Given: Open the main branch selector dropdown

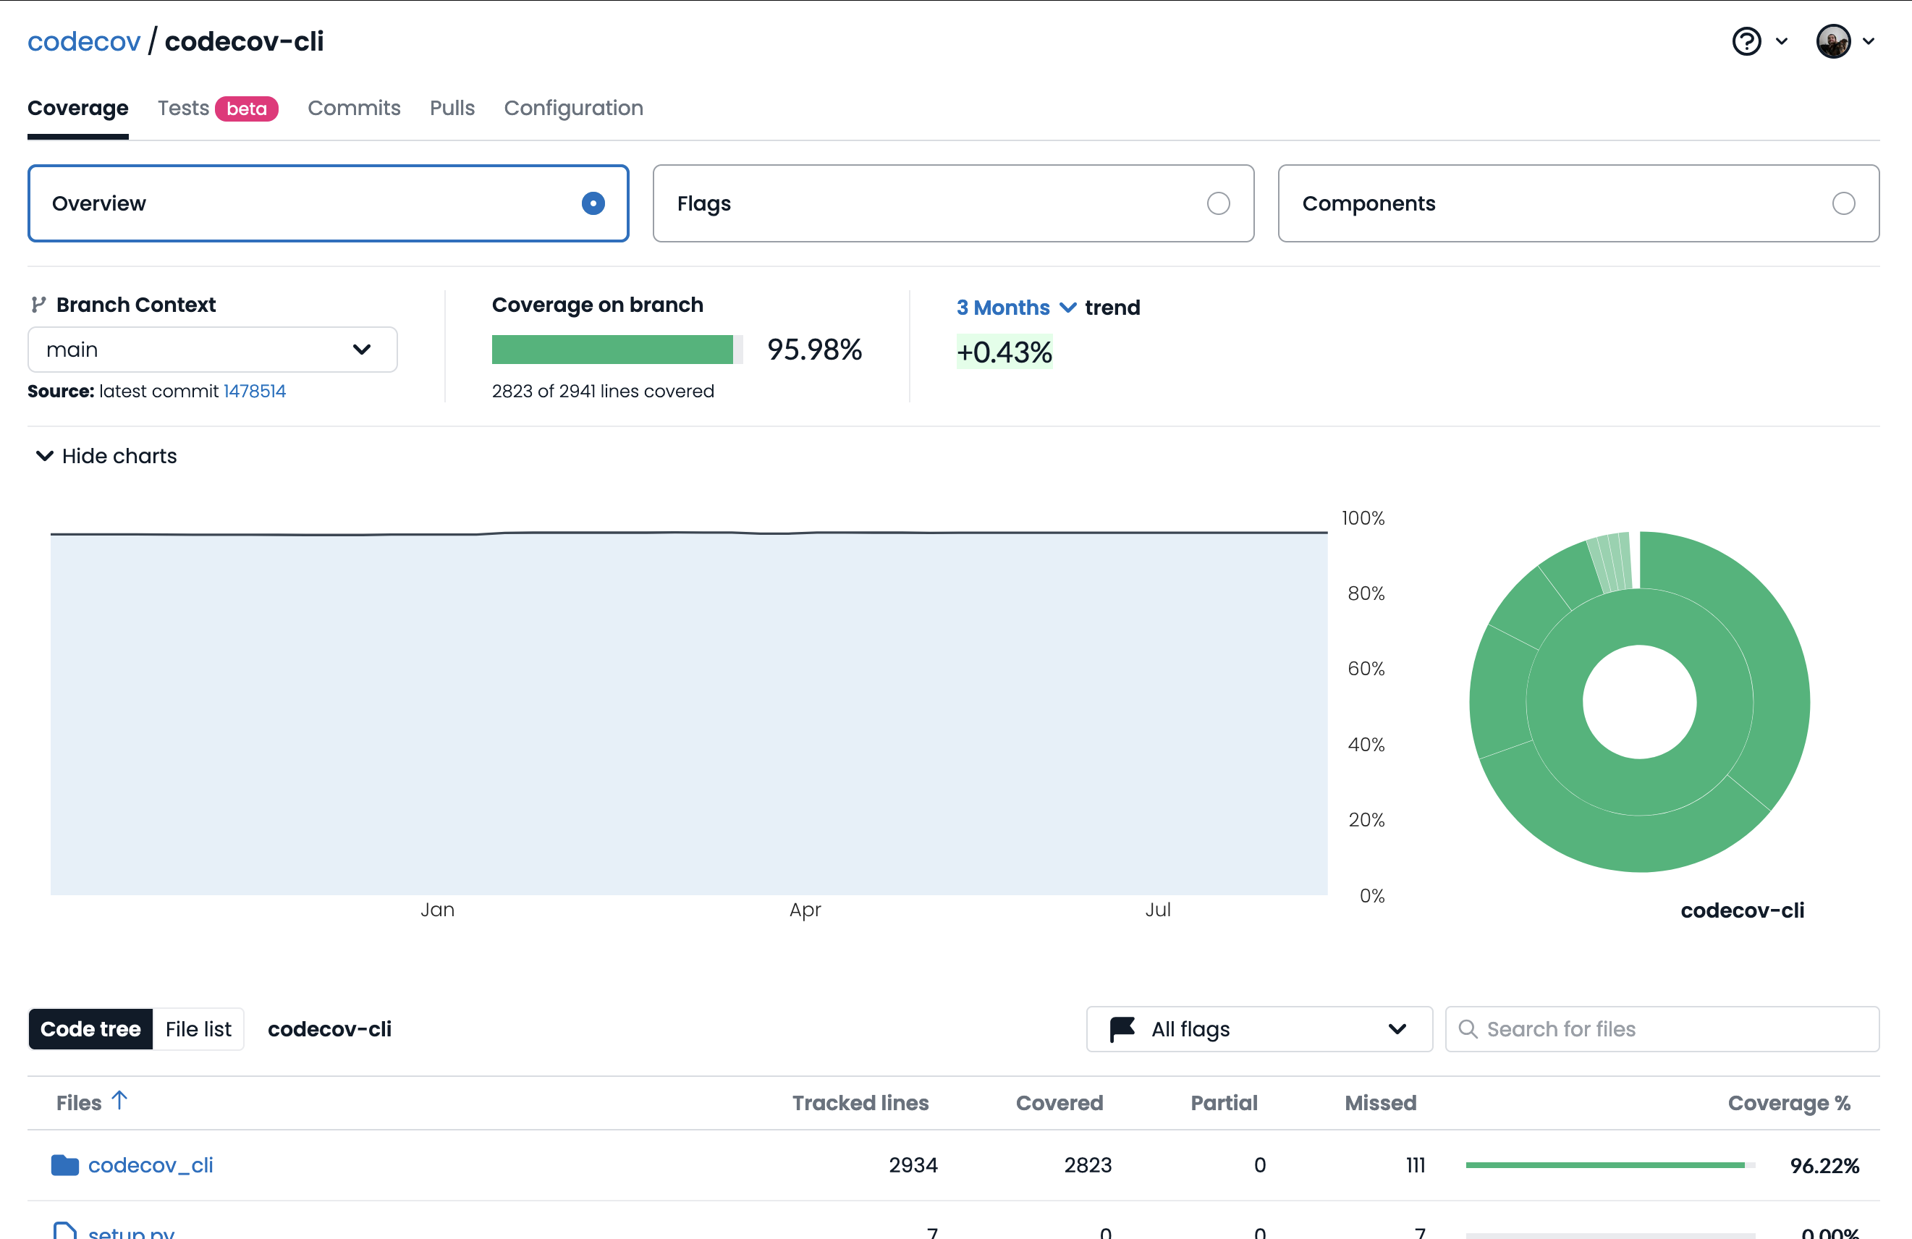Looking at the screenshot, I should (x=212, y=350).
